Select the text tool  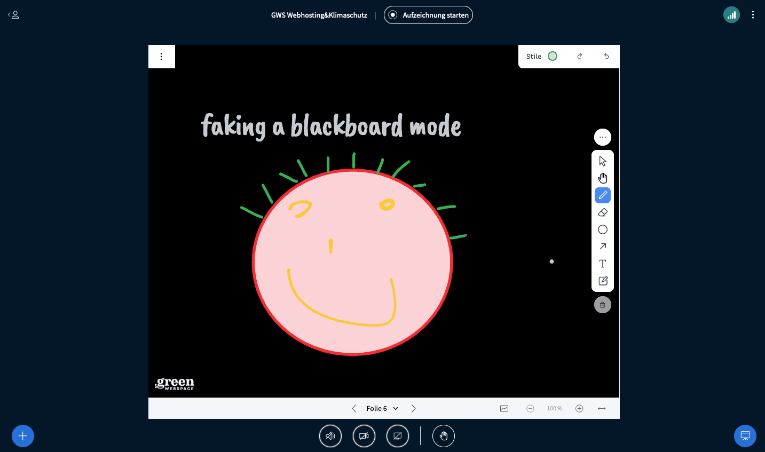(602, 264)
